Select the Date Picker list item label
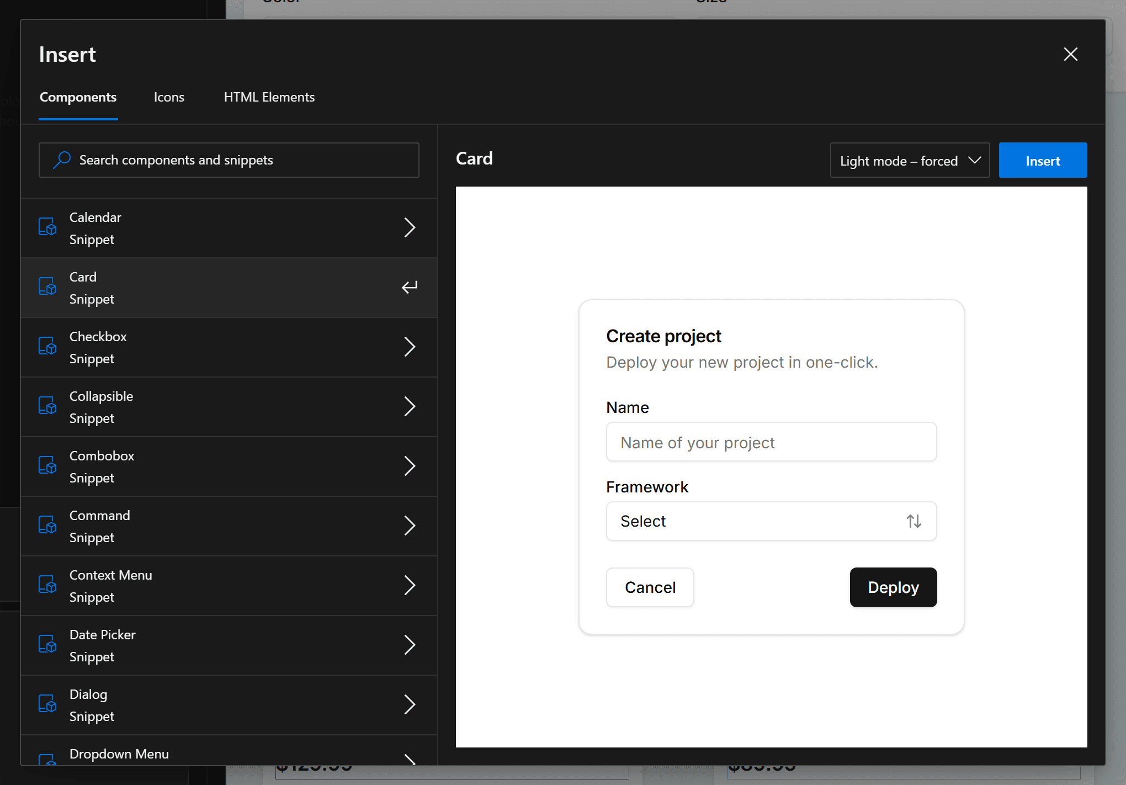The height and width of the screenshot is (785, 1126). (x=103, y=635)
